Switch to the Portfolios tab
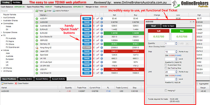Image resolution: width=210 pixels, height=105 pixels. [x=17, y=3]
